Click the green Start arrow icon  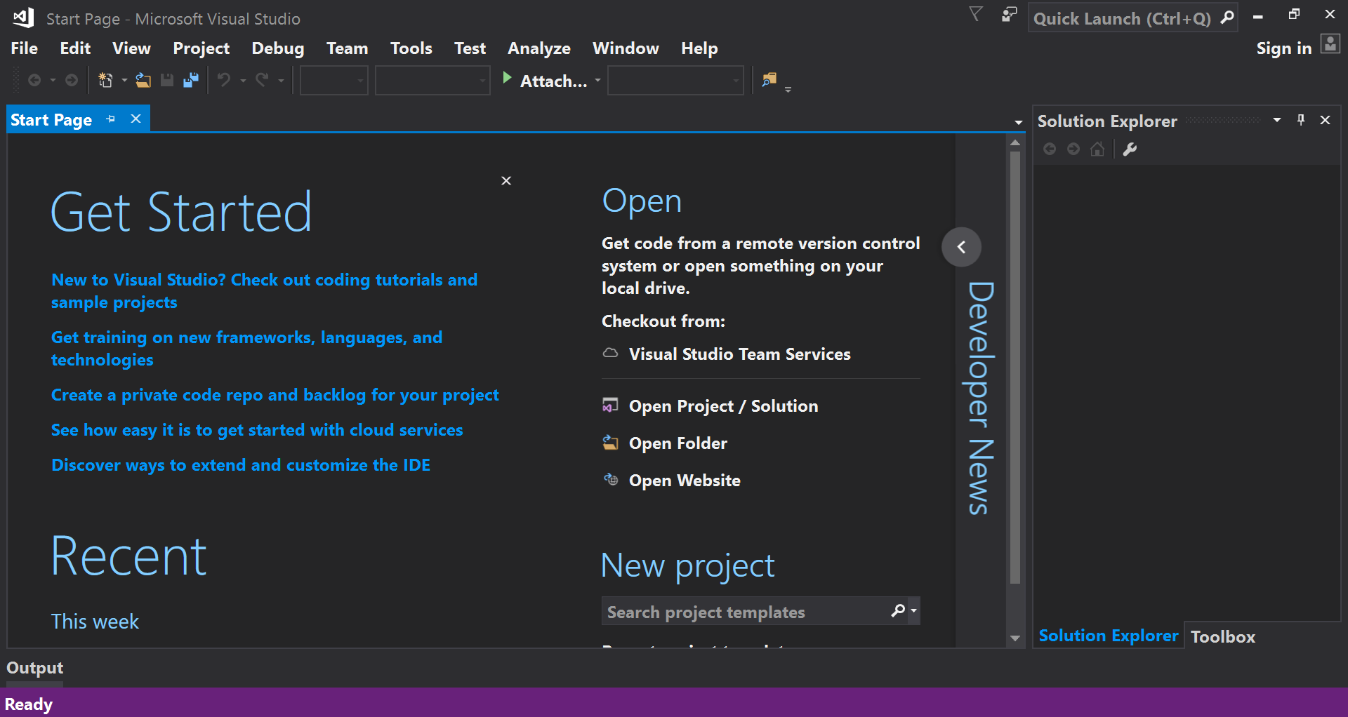tap(507, 79)
